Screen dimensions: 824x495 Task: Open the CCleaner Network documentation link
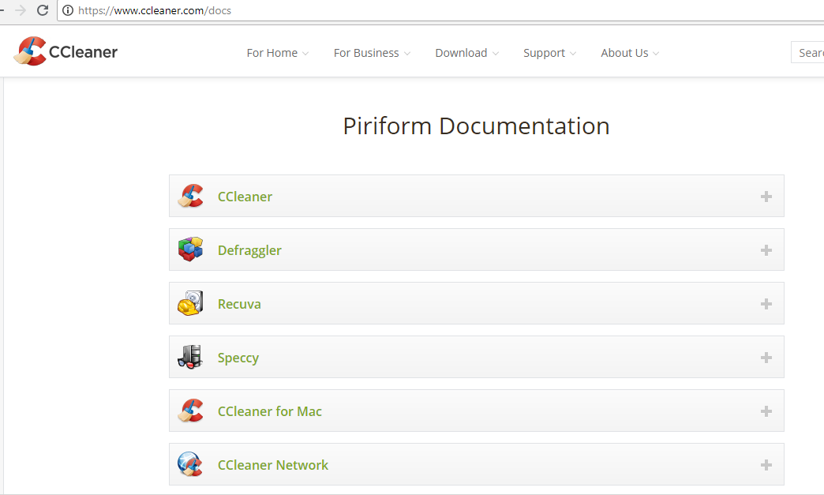click(273, 465)
